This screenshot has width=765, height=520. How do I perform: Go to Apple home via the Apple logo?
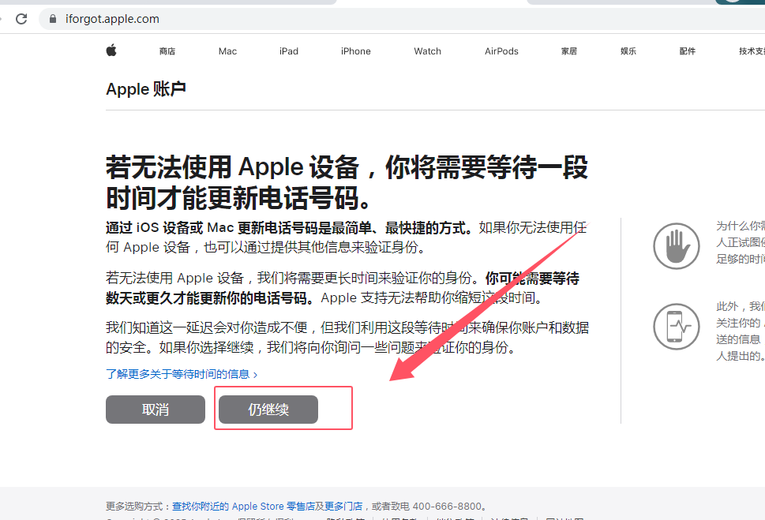111,51
